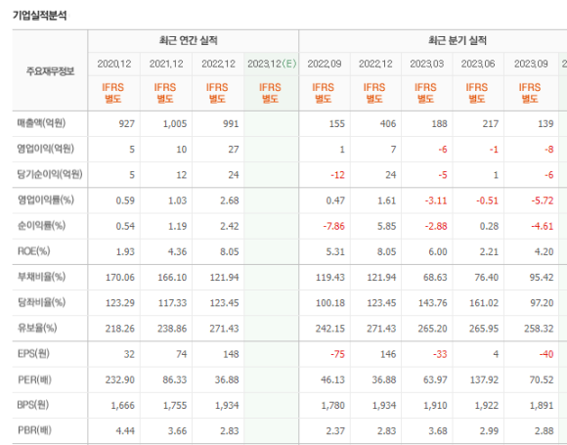Click the 2020.12 annual column header

tap(114, 64)
